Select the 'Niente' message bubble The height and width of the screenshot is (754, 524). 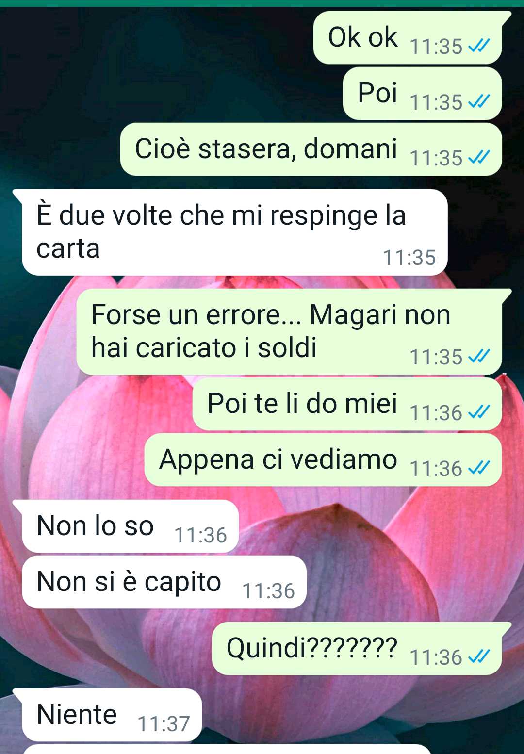(x=112, y=715)
